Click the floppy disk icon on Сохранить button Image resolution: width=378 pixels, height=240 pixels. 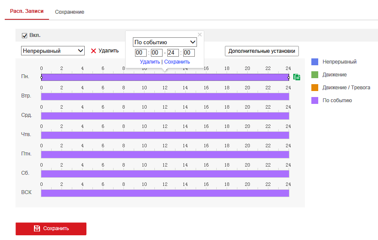tap(37, 228)
